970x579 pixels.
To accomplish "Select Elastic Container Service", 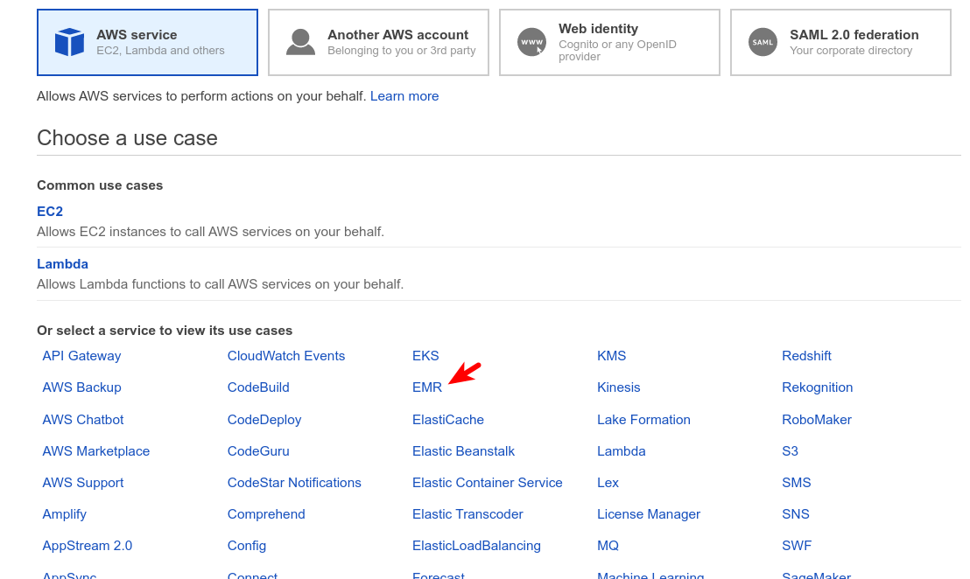I will tap(487, 483).
